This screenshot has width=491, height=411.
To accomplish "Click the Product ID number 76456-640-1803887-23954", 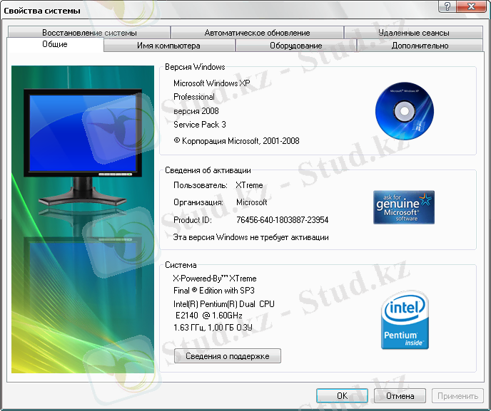I will [282, 220].
